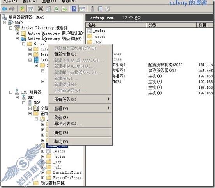Image resolution: width=215 pixels, height=188 pixels.
Task: Open 查看(V) submenu in context menu
Action: click(80, 108)
